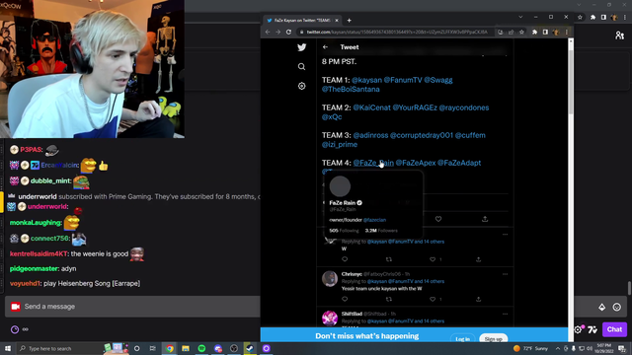632x355 pixels.
Task: Open the 7TV icon beside Chat button
Action: [x=592, y=329]
